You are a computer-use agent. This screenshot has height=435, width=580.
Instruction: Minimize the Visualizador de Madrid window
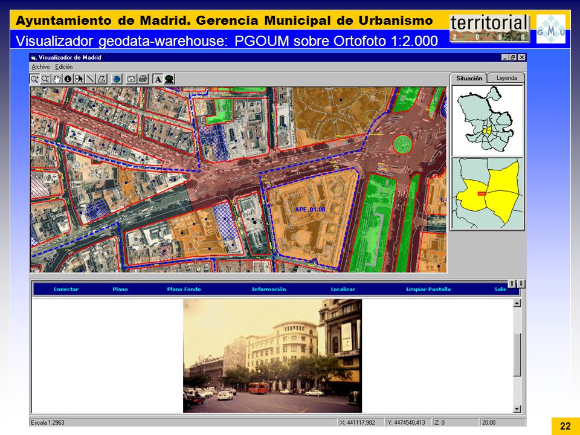(505, 57)
